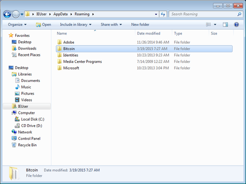Open Network in the navigation pane
Screen dimensions: 246x184
pos(25,132)
